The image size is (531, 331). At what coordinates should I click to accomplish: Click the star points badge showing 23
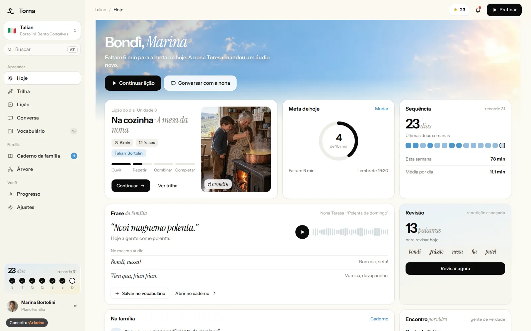coord(459,10)
